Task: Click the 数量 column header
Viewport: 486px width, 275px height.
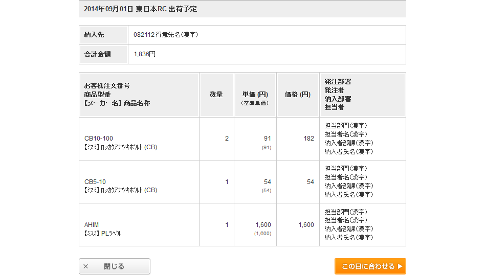Action: click(x=216, y=95)
